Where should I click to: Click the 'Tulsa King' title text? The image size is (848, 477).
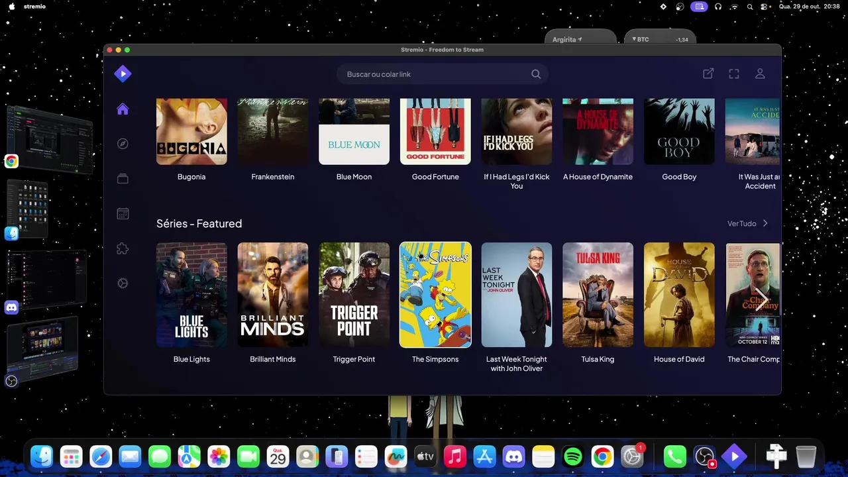click(x=598, y=359)
